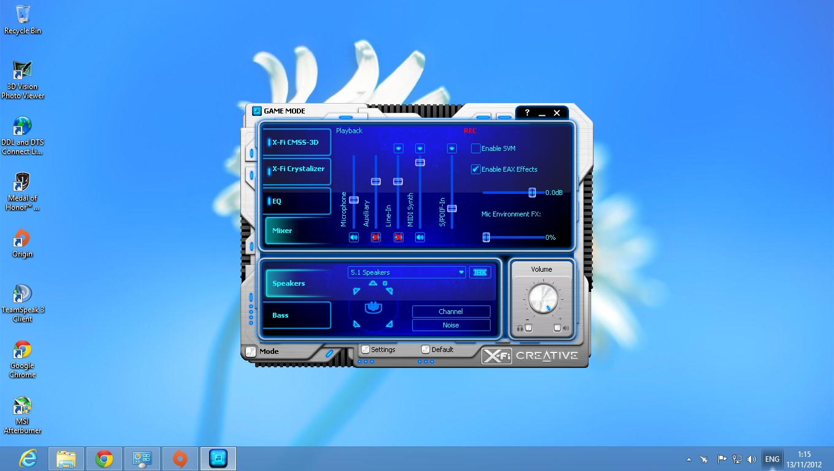Switch to Origin in the taskbar
This screenshot has width=834, height=471.
180,459
